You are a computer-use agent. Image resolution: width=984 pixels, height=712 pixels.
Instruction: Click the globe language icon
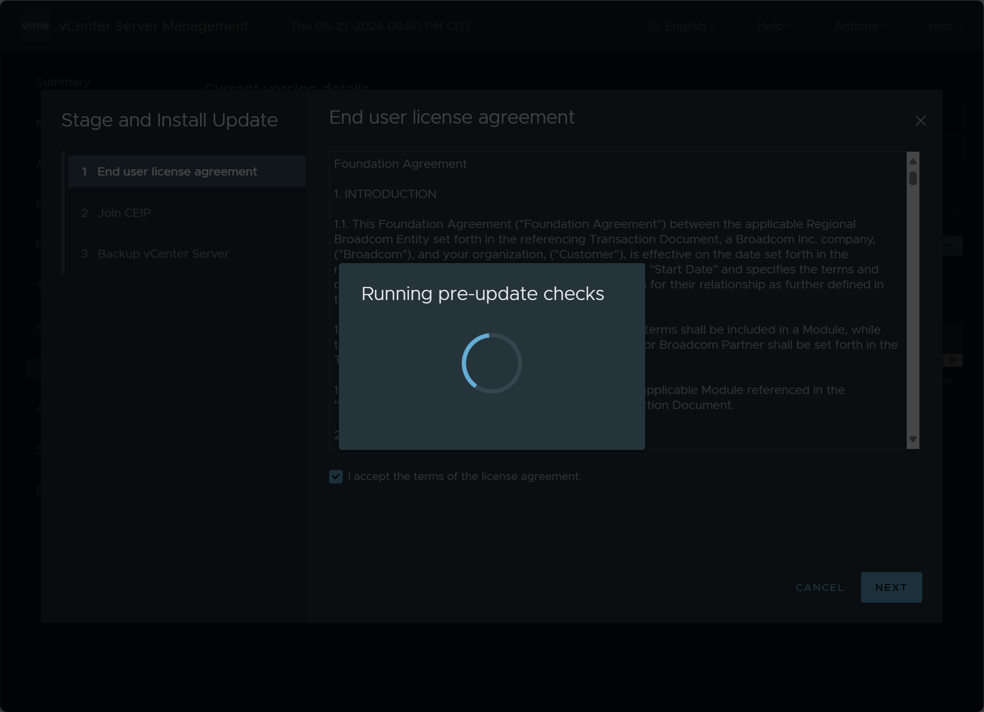(654, 26)
